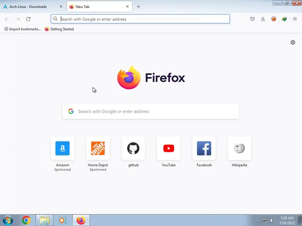Click the Import bookmarks bookmark item
The image size is (302, 226).
click(x=22, y=29)
